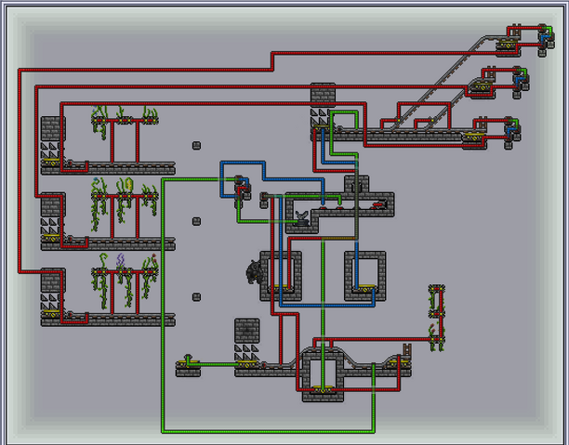Select the spikes beside the bottom-left farm track
Viewport: 569px width, 445px height.
[x=50, y=302]
